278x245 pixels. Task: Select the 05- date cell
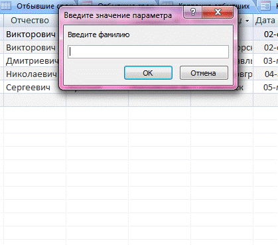pyautogui.click(x=265, y=88)
